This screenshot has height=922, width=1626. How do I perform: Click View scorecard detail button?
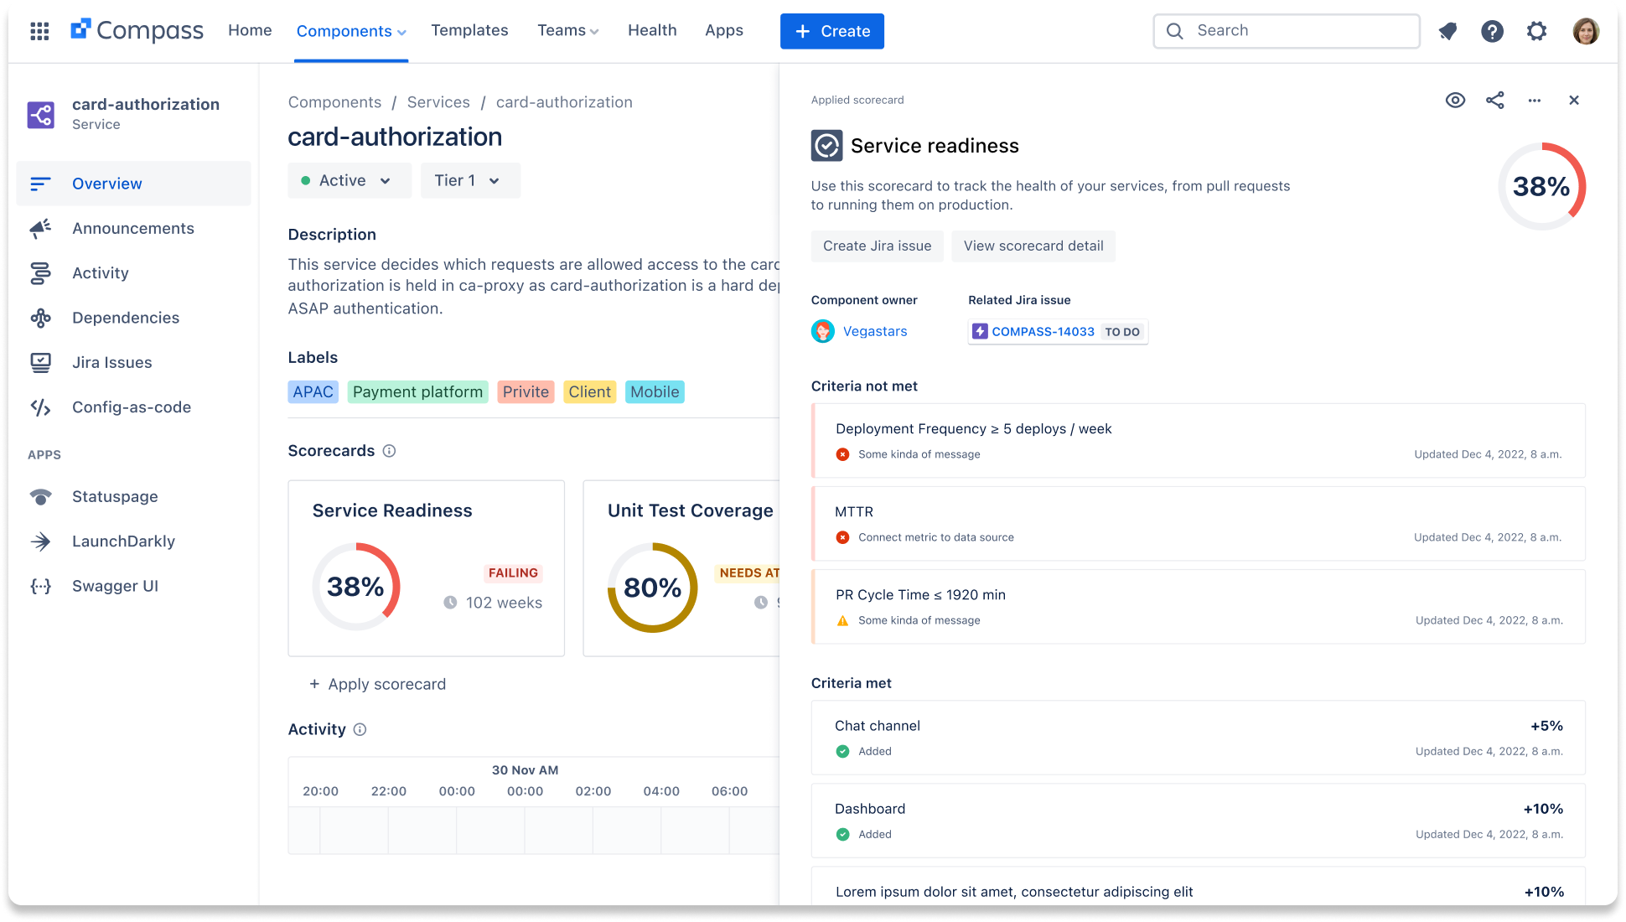tap(1032, 246)
